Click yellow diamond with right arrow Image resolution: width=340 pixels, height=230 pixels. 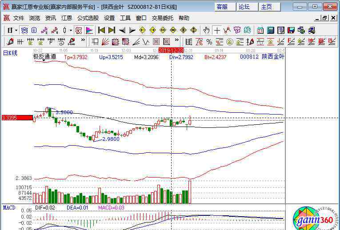pos(152,30)
